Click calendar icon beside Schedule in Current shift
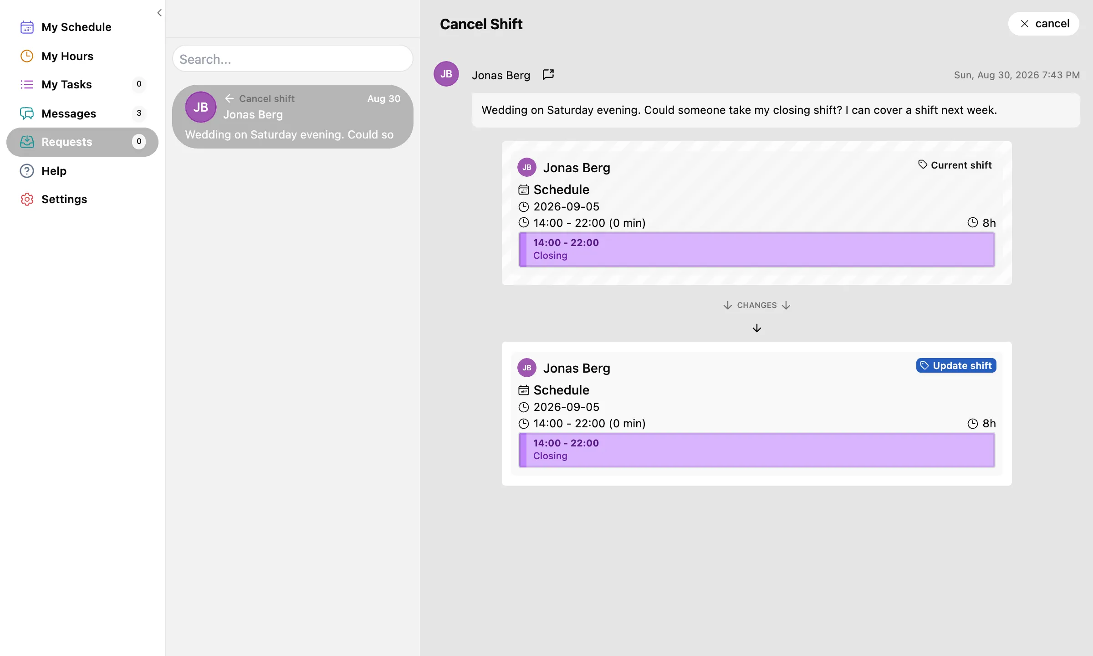1093x656 pixels. (x=524, y=190)
